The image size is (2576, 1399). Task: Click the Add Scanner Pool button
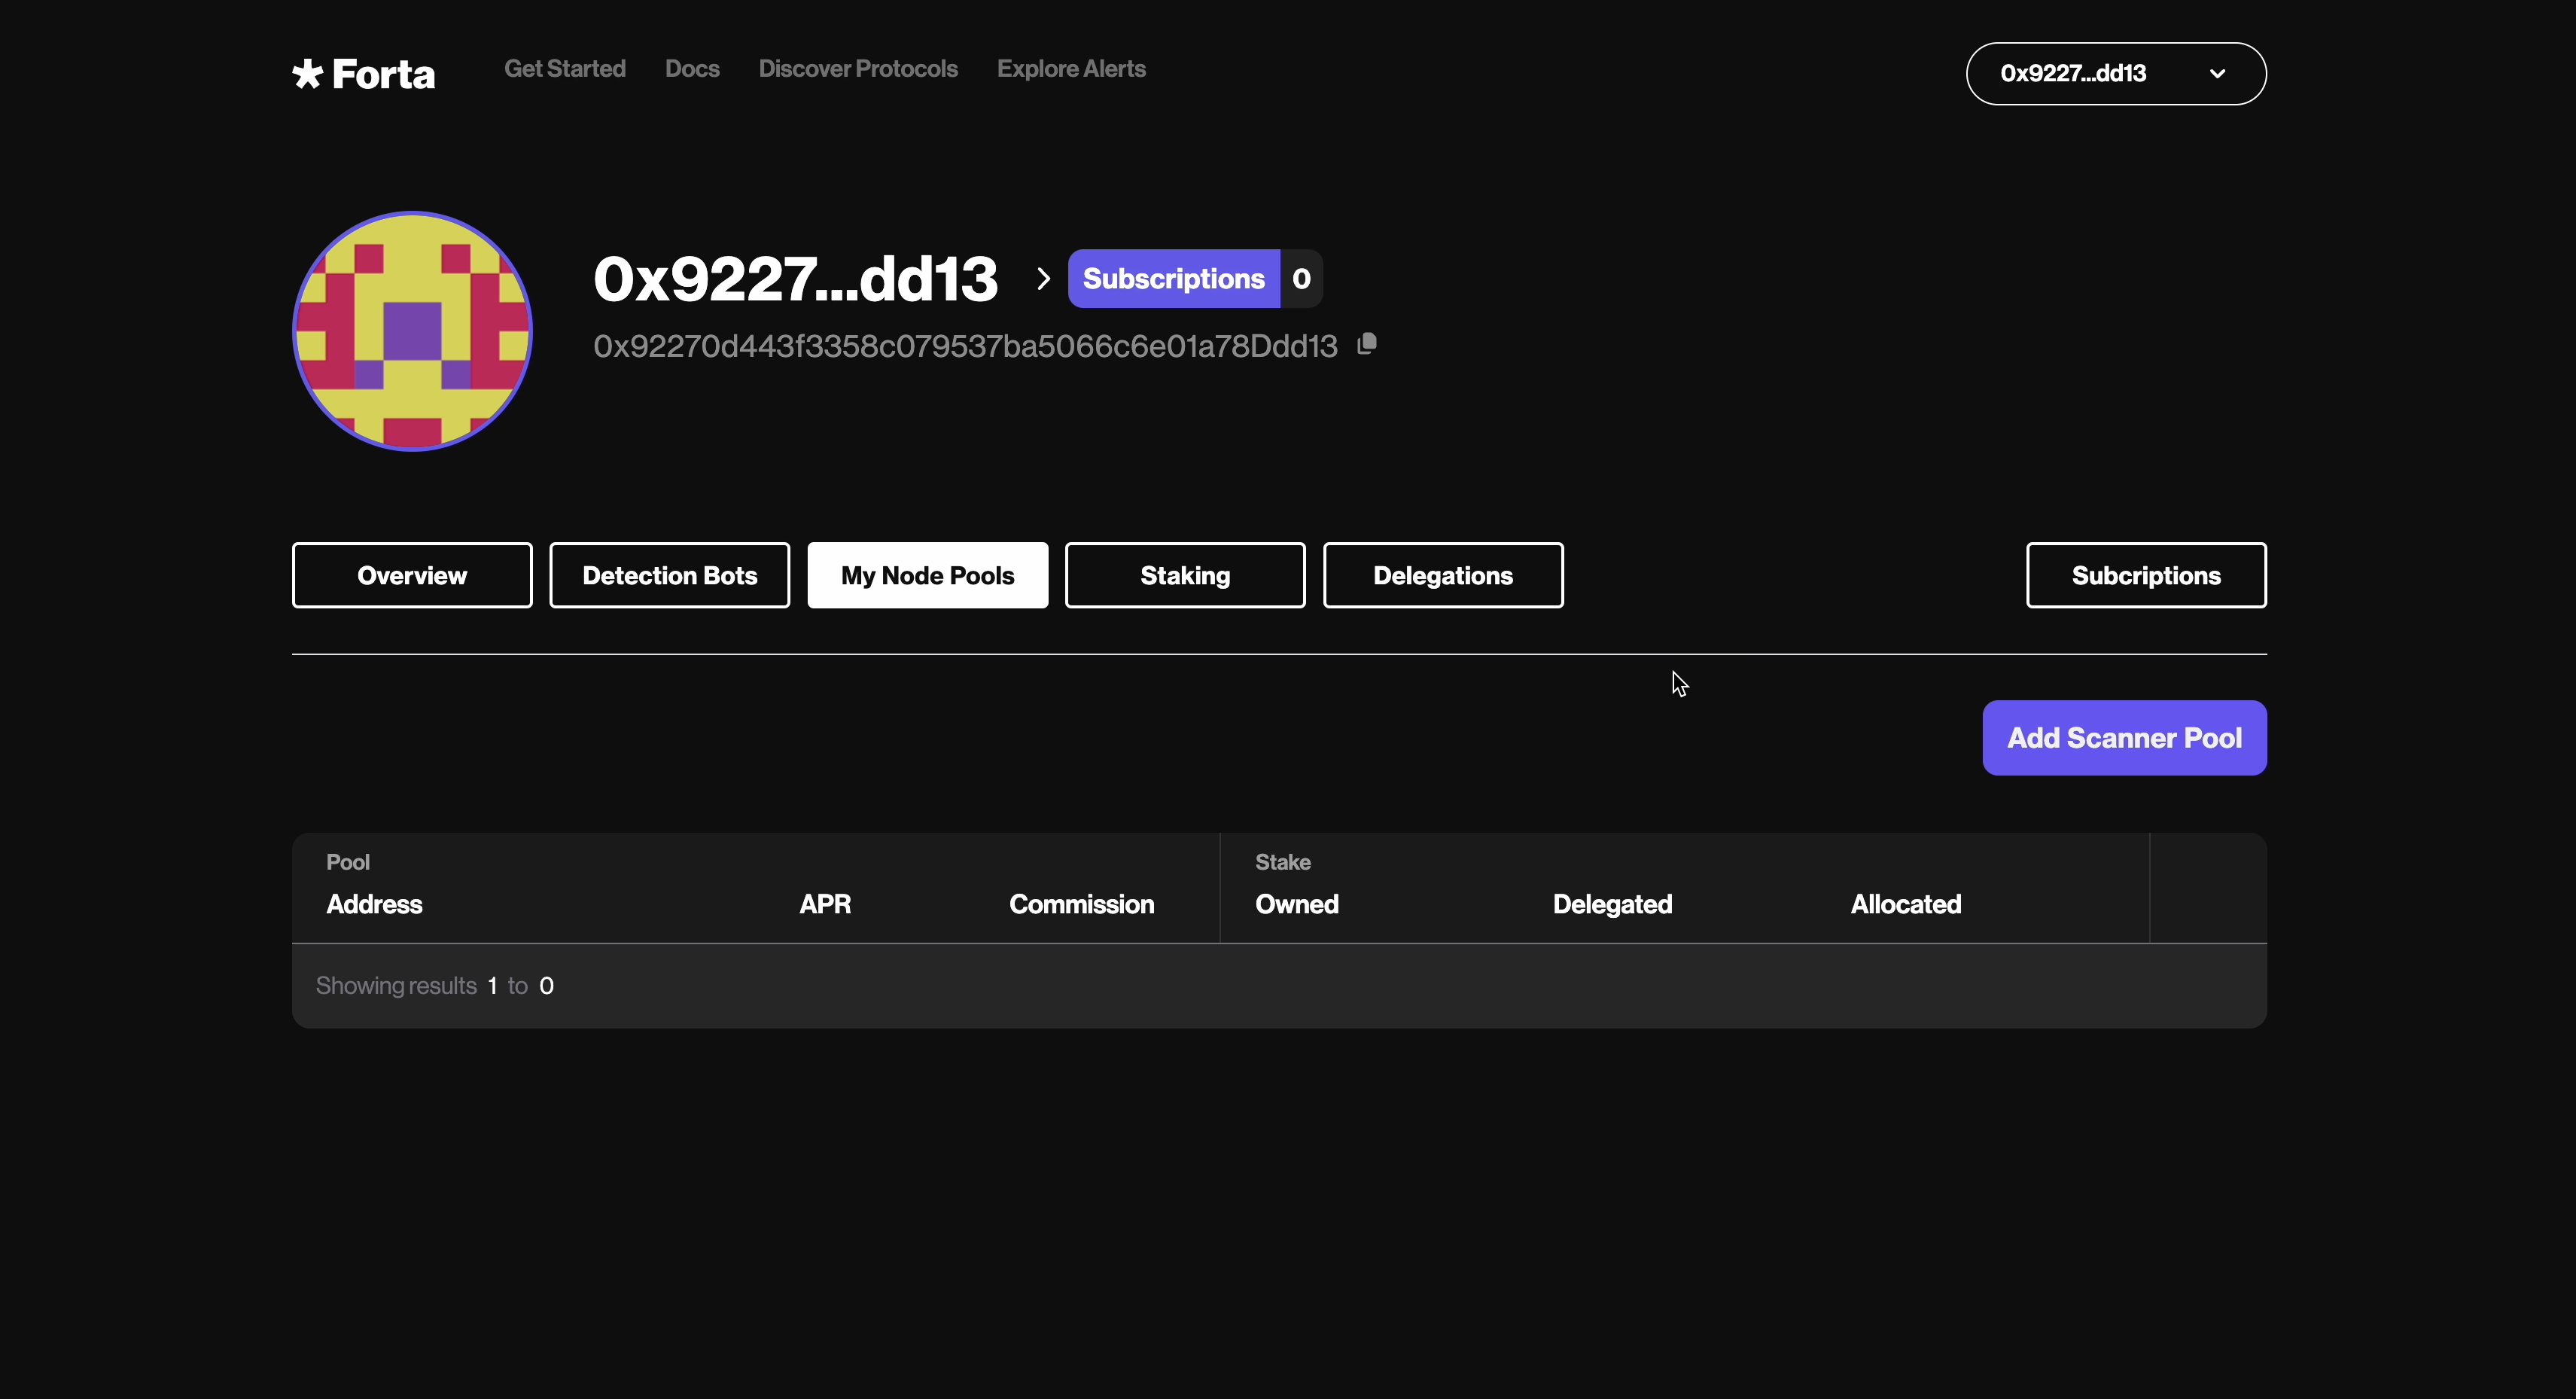click(2124, 738)
